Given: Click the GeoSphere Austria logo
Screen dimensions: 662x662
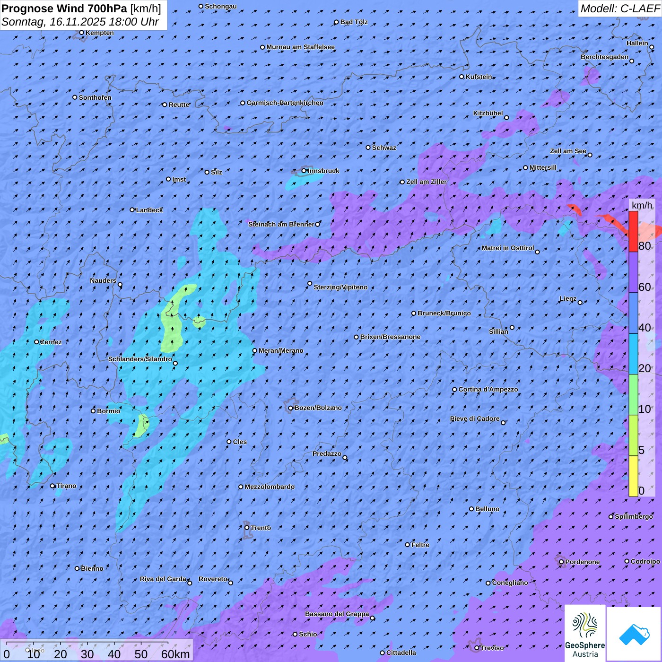Looking at the screenshot, I should click(585, 633).
